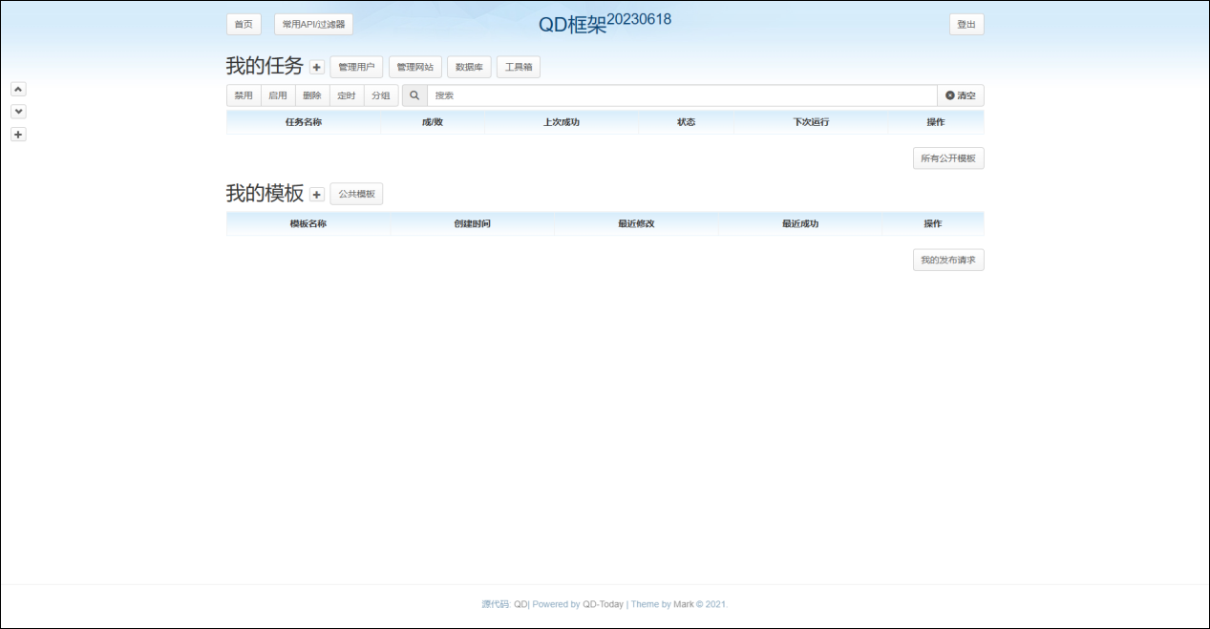Viewport: 1210px width, 629px height.
Task: Clear the search with 清空 button
Action: [961, 95]
